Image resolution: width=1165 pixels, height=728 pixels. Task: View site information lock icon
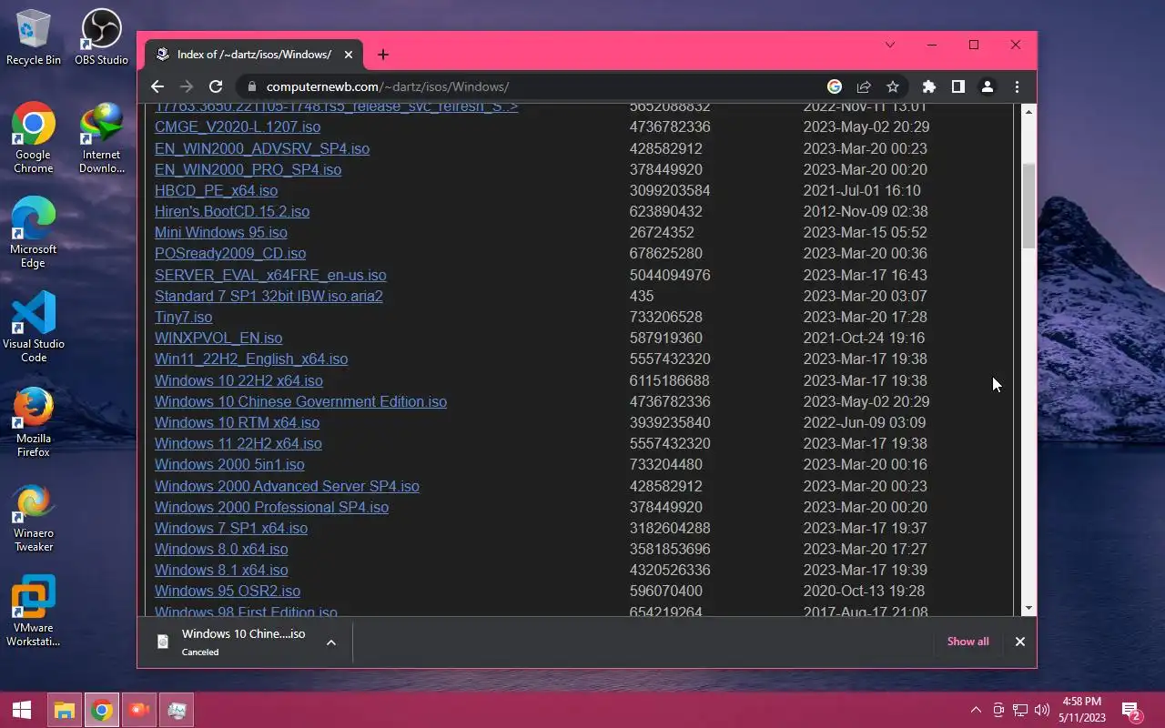click(252, 86)
